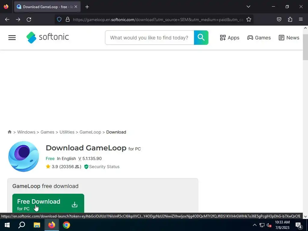Open the News section
The image size is (308, 231).
click(x=289, y=38)
